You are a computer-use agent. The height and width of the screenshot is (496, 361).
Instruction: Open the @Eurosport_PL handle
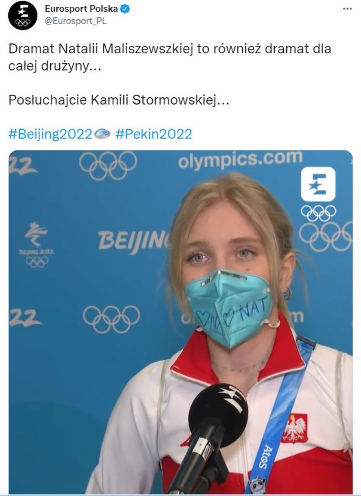(76, 21)
